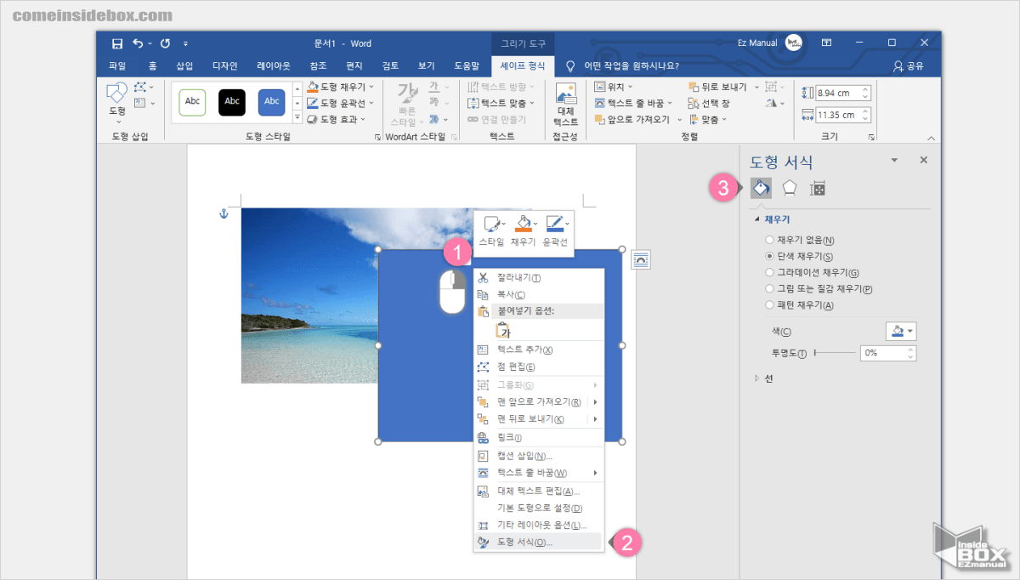The image size is (1020, 580).
Task: Open the 색 color picker dropdown
Action: click(x=900, y=331)
